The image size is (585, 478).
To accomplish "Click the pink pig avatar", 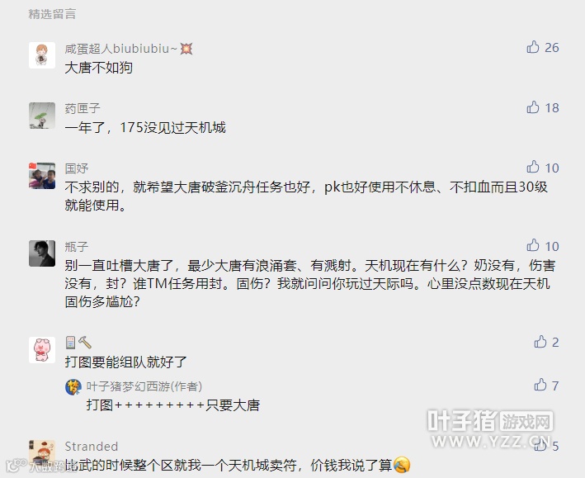I will click(42, 350).
